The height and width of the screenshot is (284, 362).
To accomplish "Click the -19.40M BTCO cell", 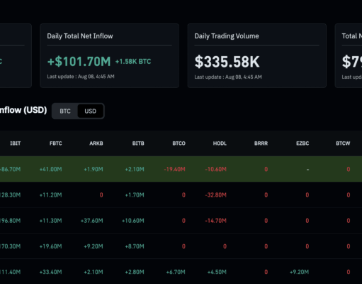I will coord(174,169).
